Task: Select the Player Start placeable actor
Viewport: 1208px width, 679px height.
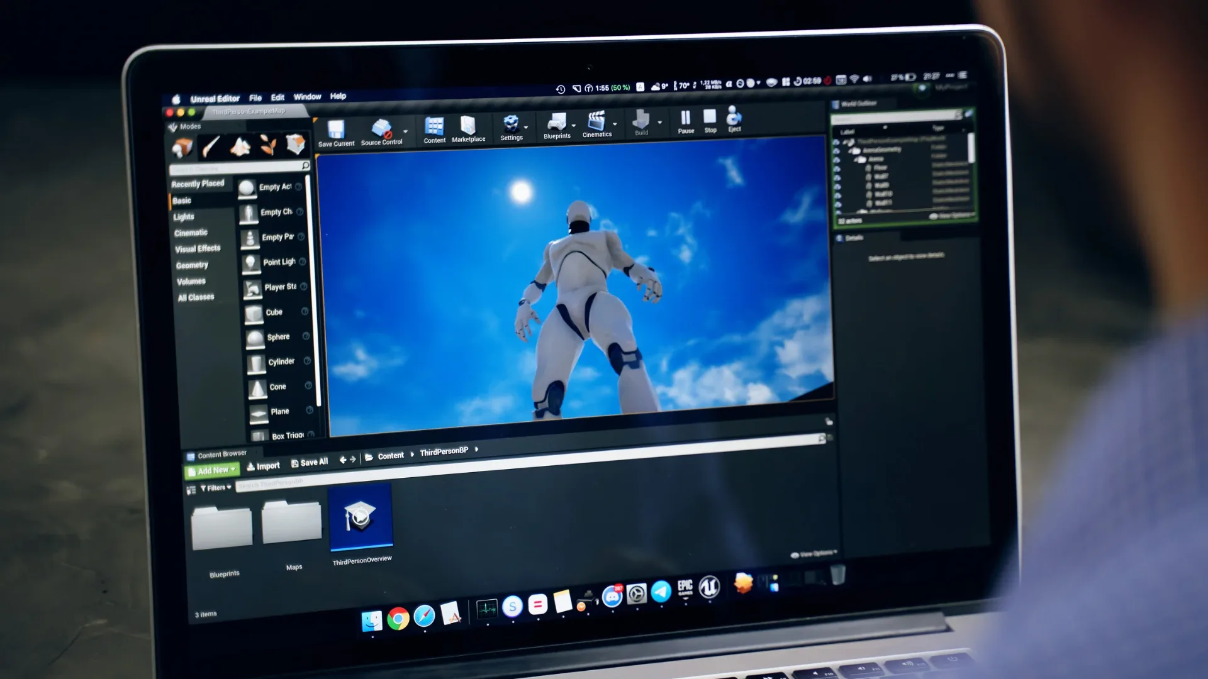Action: (x=274, y=287)
